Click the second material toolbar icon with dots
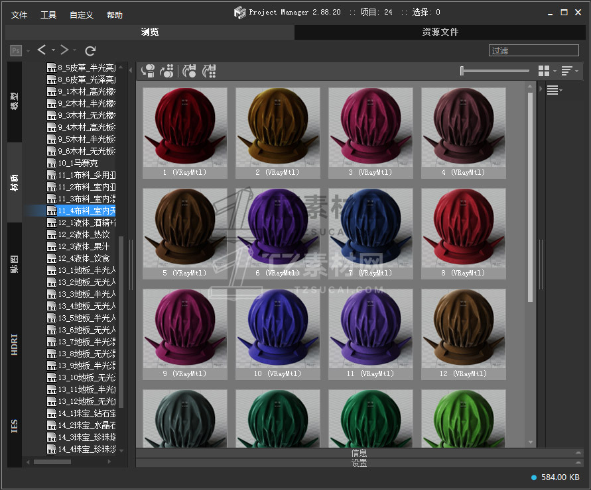Viewport: 591px width, 490px height. tap(167, 71)
